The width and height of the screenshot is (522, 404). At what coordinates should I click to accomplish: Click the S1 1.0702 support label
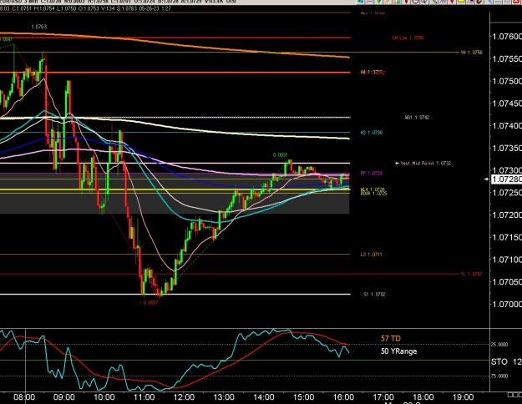pos(374,294)
